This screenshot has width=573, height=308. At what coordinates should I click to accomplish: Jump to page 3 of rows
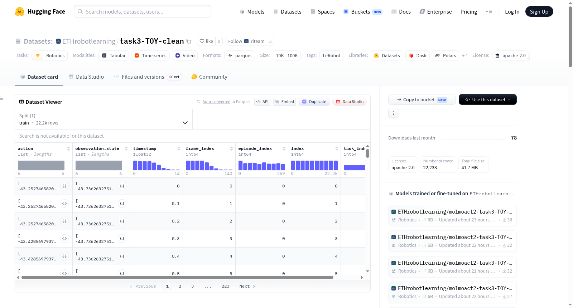(193, 286)
